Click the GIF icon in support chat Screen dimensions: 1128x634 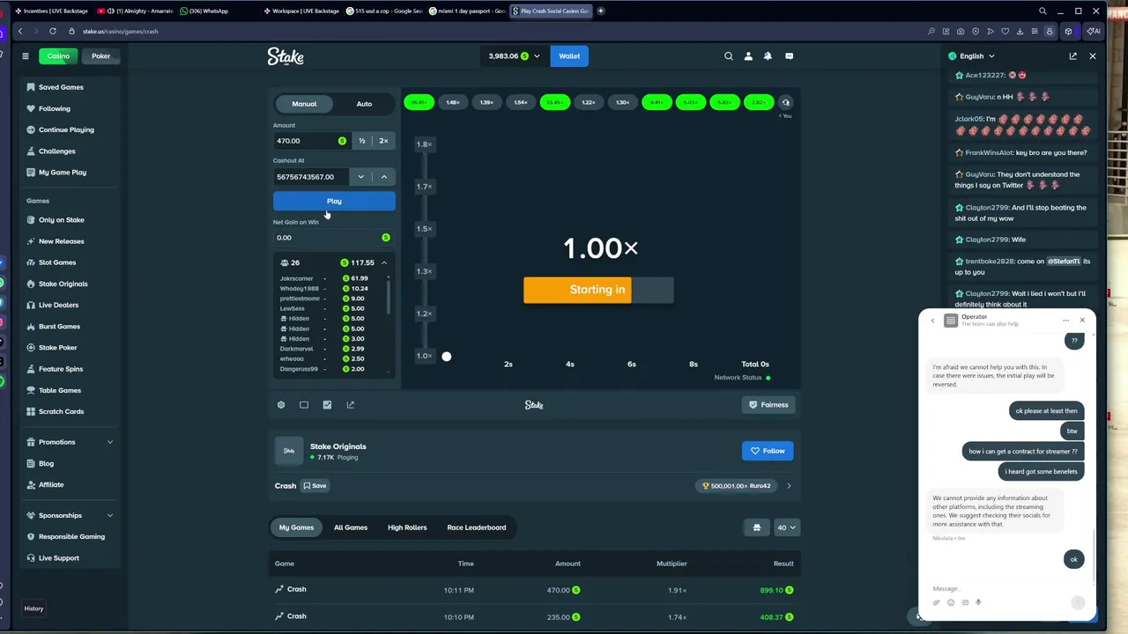pyautogui.click(x=965, y=603)
